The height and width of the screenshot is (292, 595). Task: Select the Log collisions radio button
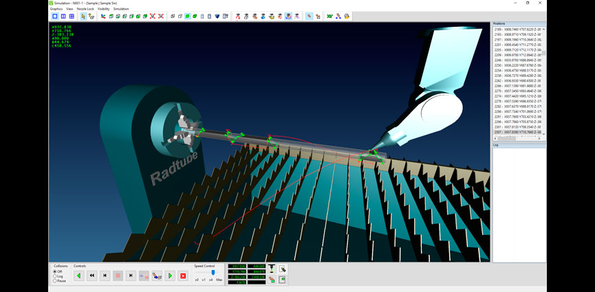(55, 276)
